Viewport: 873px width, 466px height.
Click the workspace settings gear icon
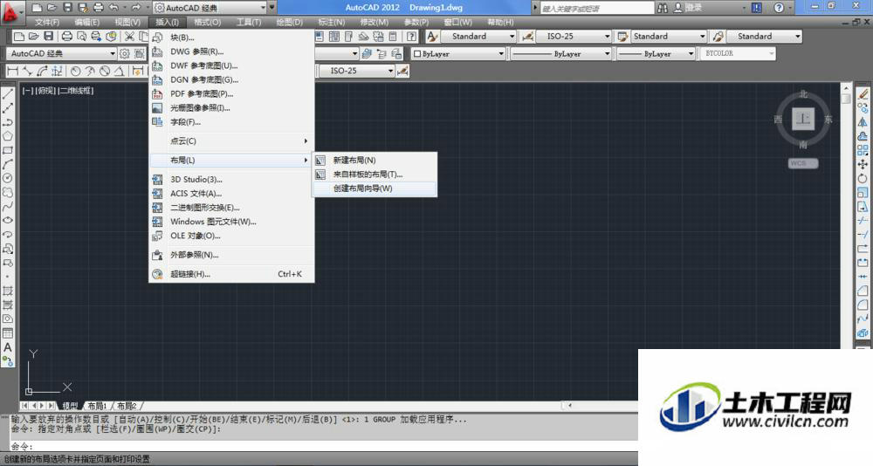pos(125,53)
